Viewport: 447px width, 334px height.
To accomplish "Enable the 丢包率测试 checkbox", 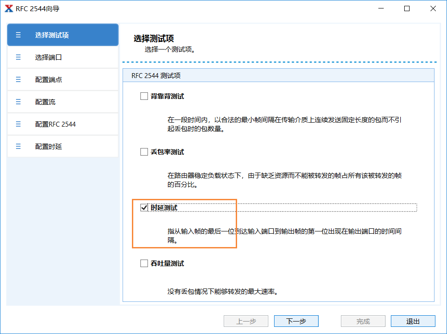I will 144,152.
